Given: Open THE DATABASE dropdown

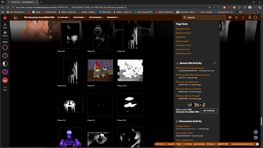Looking at the screenshot, I should (x=96, y=17).
